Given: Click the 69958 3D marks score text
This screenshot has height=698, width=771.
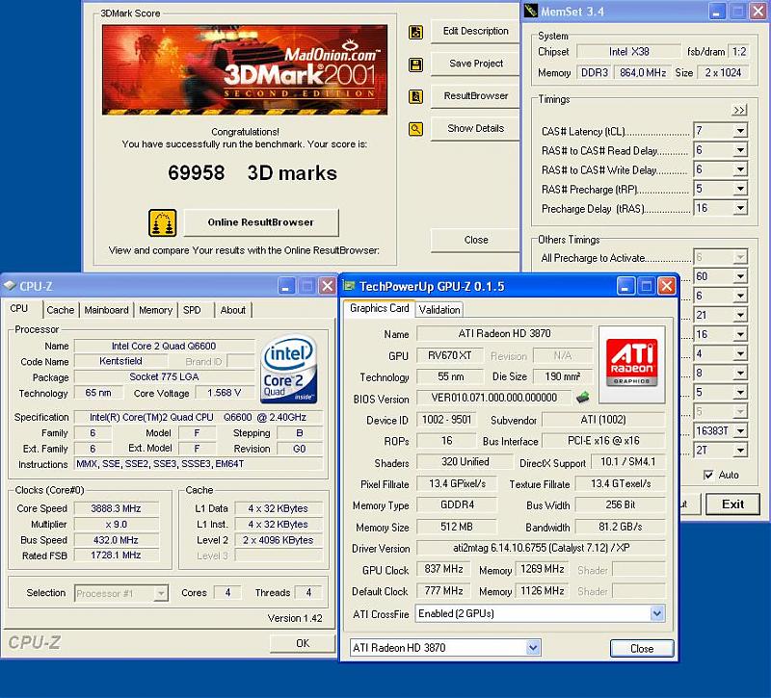Looking at the screenshot, I should pyautogui.click(x=253, y=173).
